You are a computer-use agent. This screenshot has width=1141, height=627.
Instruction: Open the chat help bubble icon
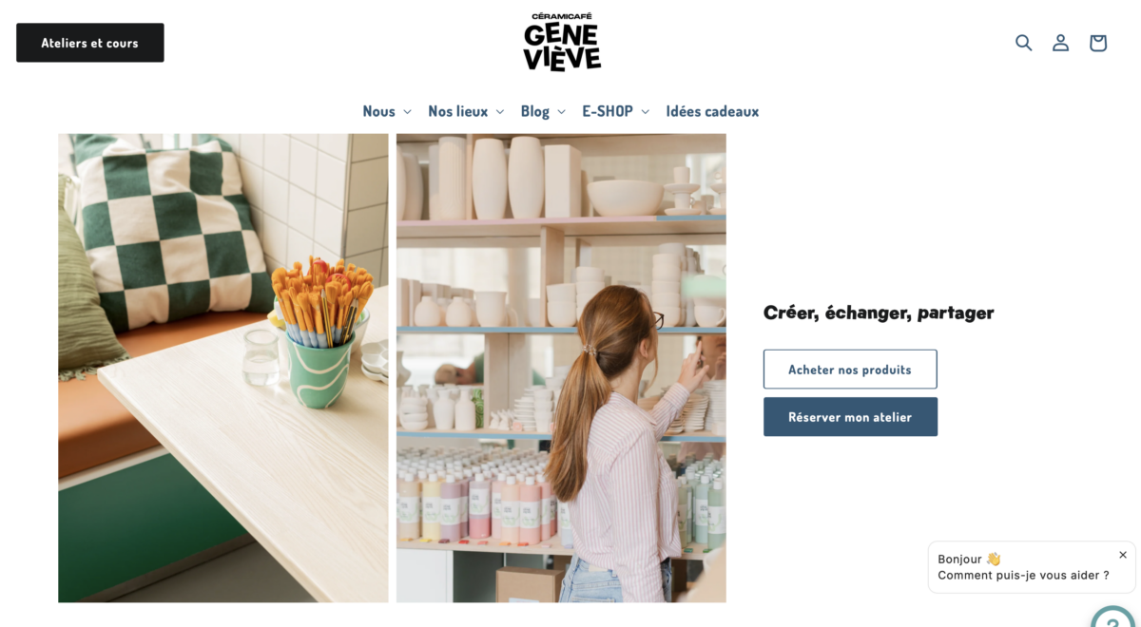[x=1113, y=617]
